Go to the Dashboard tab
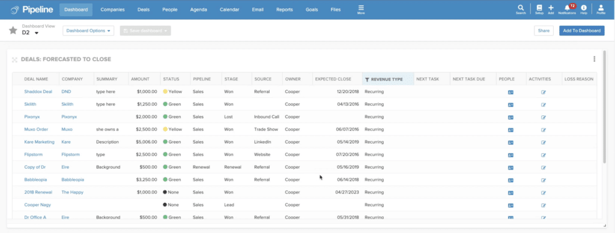Viewport: 615px width, 233px height. tap(76, 10)
